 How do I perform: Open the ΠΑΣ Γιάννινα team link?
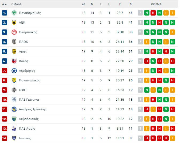point(29,100)
